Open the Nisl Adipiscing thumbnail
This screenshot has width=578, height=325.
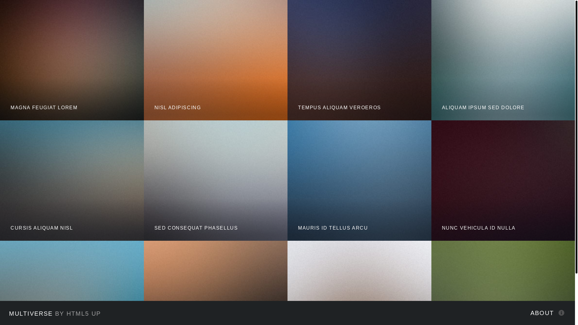216,60
